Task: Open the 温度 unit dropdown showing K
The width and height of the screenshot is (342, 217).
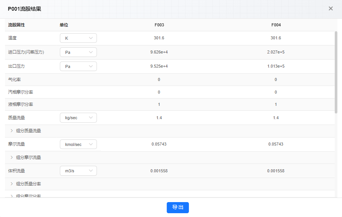Action: coord(78,38)
